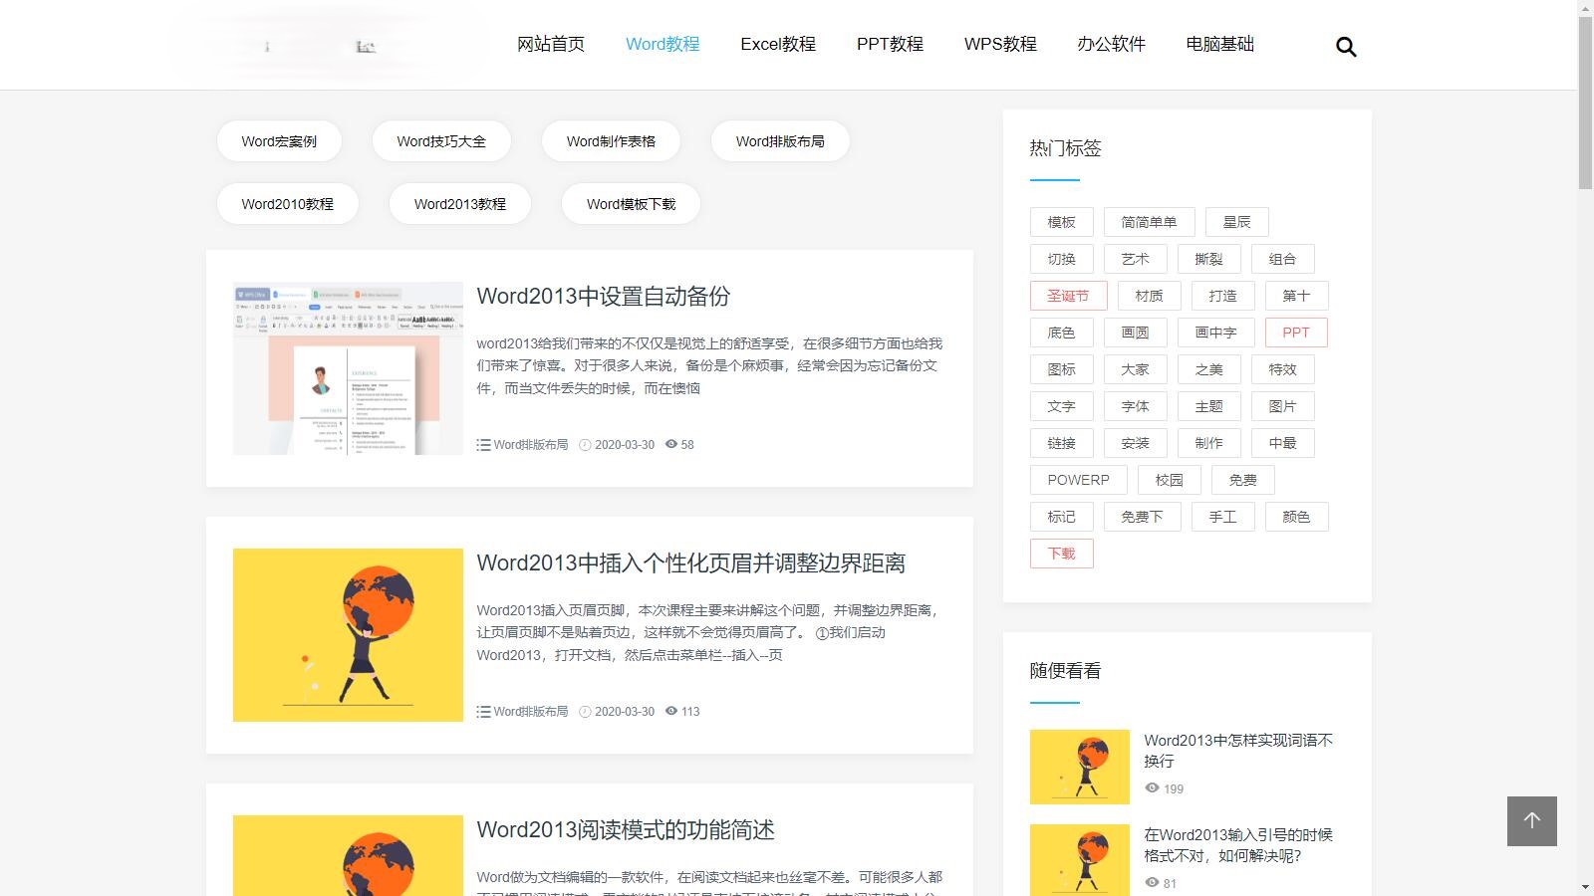Select the 校园 tag
1594x896 pixels.
click(x=1169, y=480)
